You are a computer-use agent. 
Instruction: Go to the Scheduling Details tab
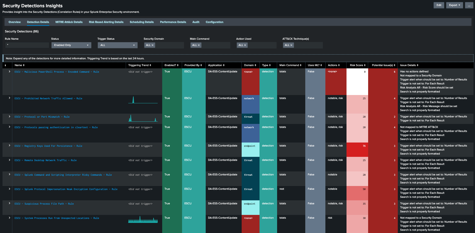[x=142, y=22]
